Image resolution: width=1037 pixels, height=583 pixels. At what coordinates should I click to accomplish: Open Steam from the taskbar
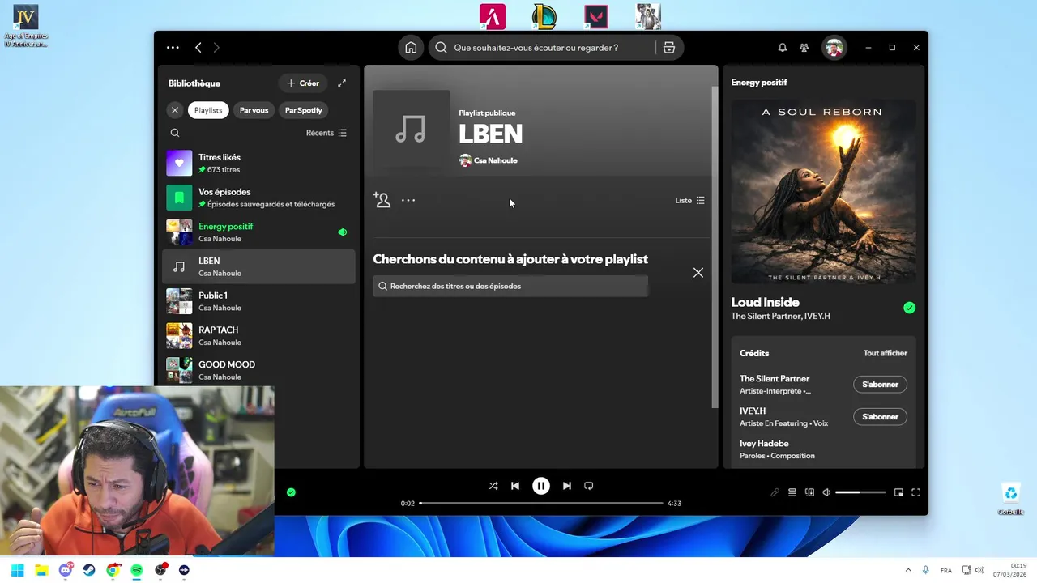coord(89,570)
